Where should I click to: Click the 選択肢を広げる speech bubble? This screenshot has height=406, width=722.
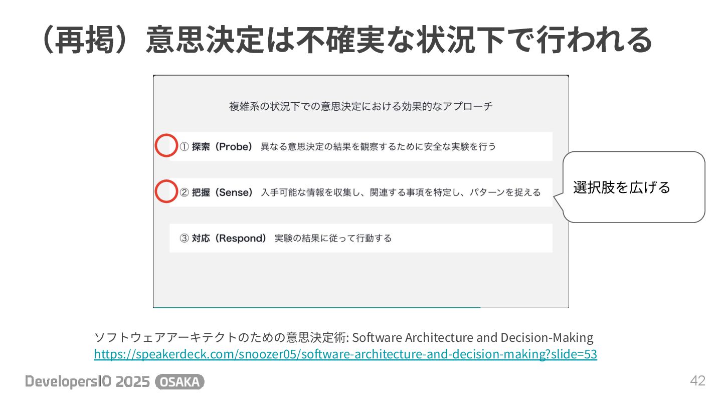(x=634, y=187)
